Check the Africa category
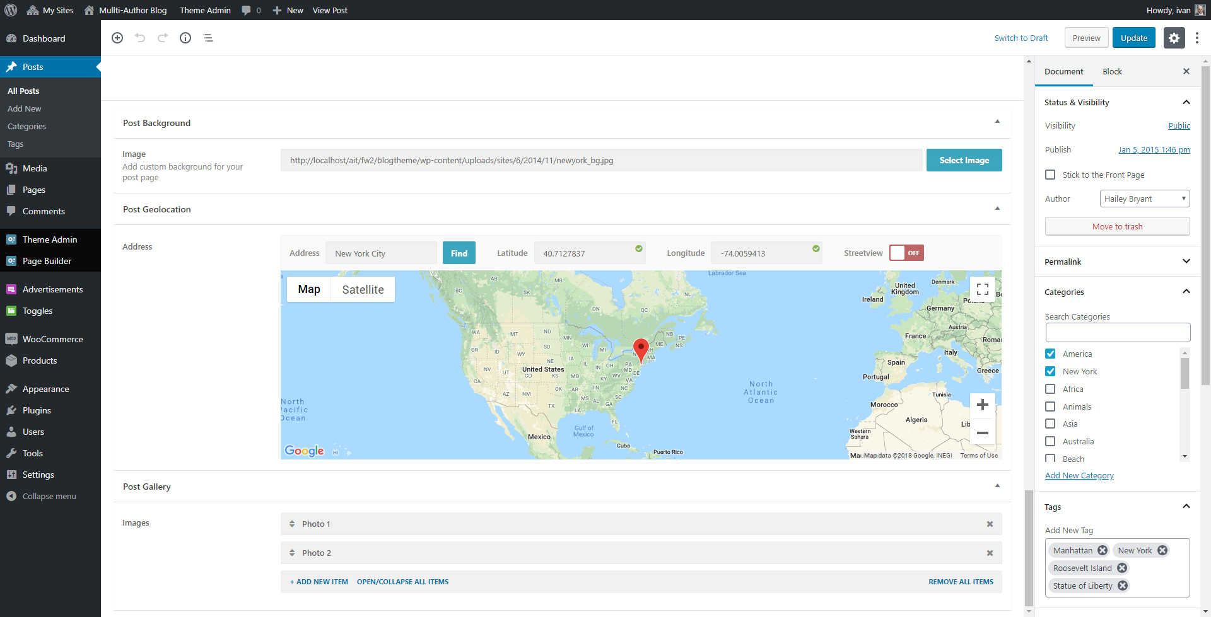The image size is (1211, 617). click(x=1050, y=389)
